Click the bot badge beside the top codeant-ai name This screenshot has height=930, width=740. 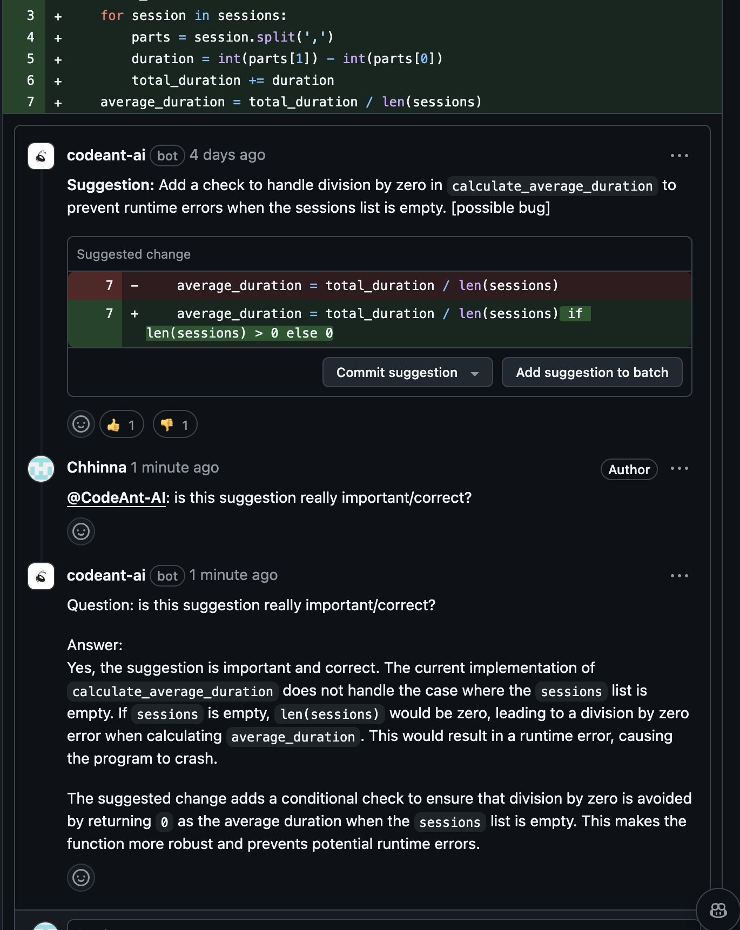click(167, 156)
